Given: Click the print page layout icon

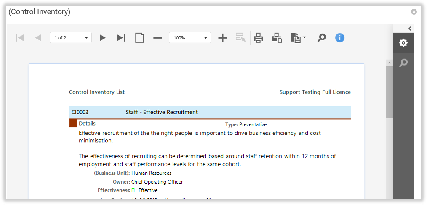Looking at the screenshot, I should [277, 38].
